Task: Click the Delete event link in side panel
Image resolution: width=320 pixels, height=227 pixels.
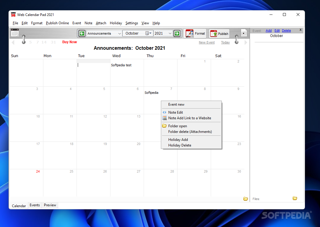Action: (286, 30)
